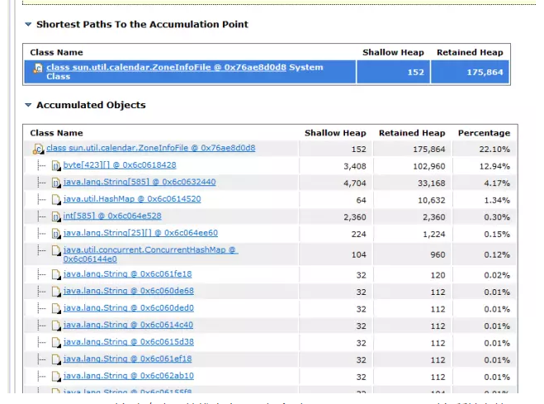The image size is (544, 404).
Task: Click class icon beside ZoneInfoFile in Accumulated Objects
Action: click(x=38, y=149)
